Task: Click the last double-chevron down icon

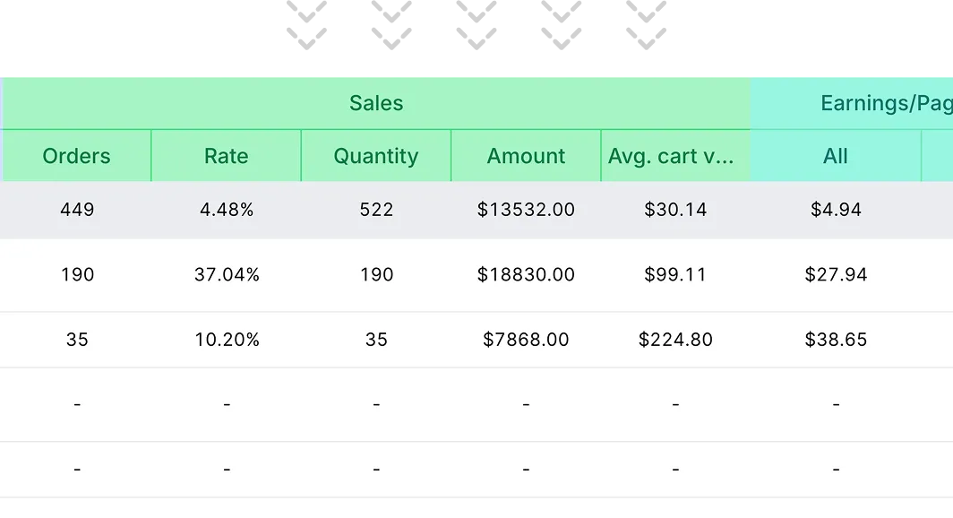Action: pos(645,24)
